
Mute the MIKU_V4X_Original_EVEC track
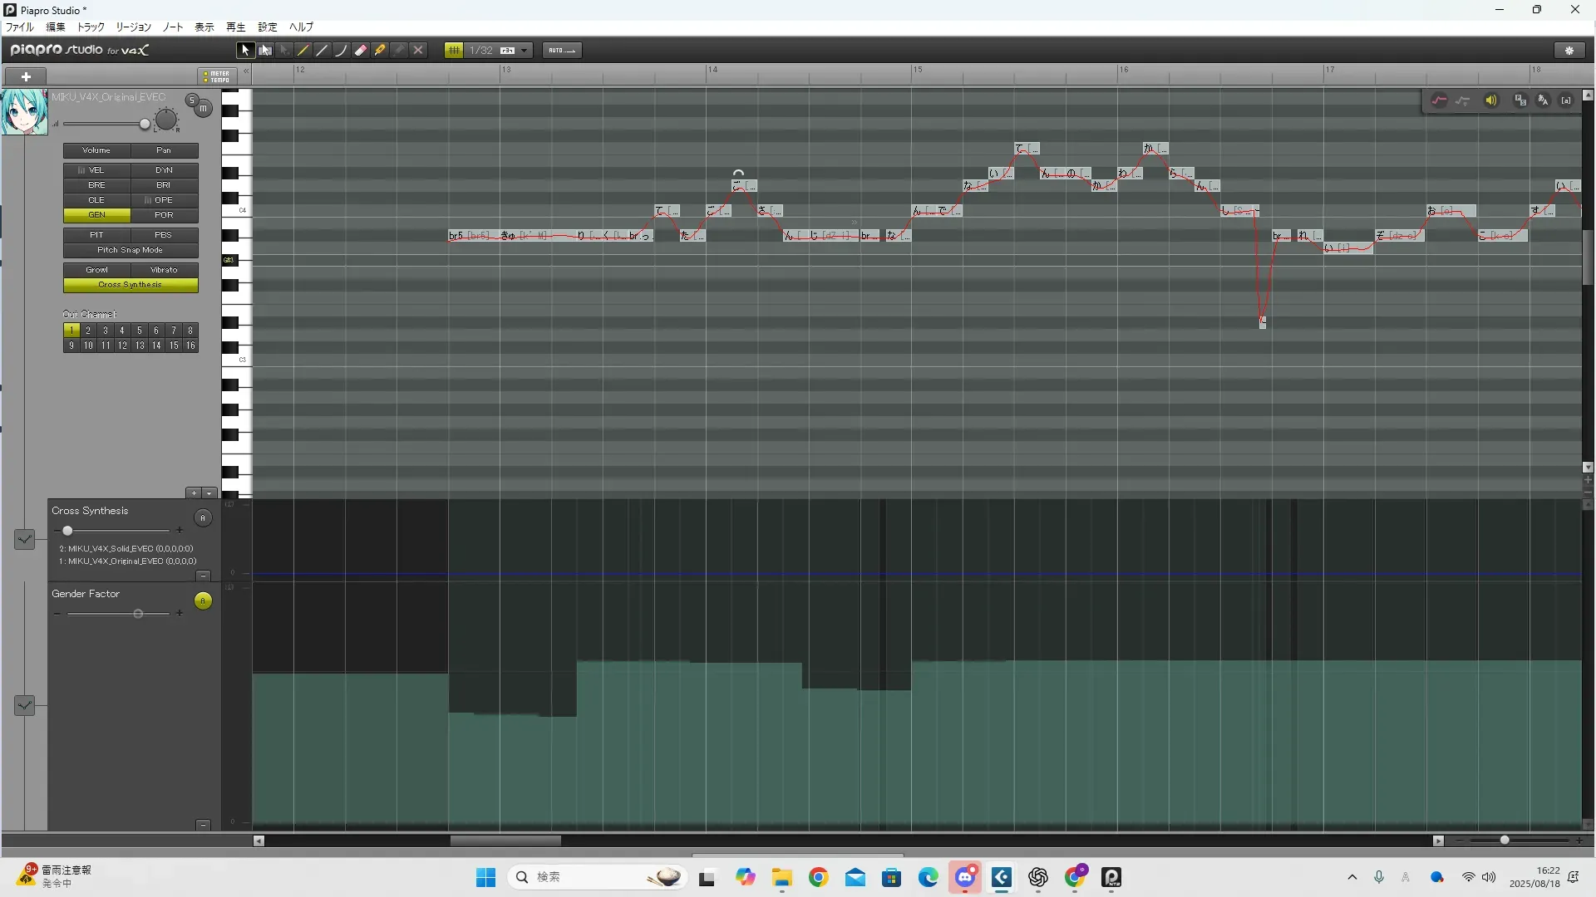pos(203,109)
